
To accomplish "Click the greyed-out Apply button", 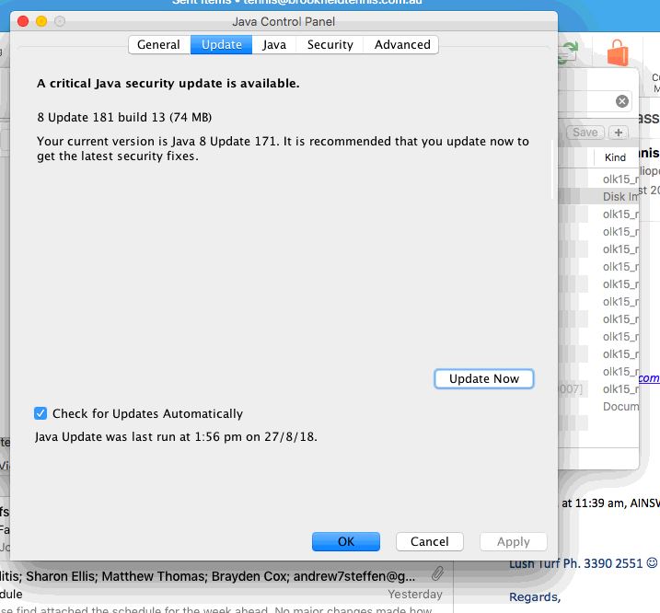I will click(513, 541).
